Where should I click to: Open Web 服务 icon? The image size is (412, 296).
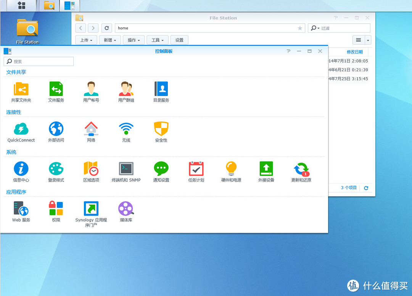pyautogui.click(x=21, y=211)
